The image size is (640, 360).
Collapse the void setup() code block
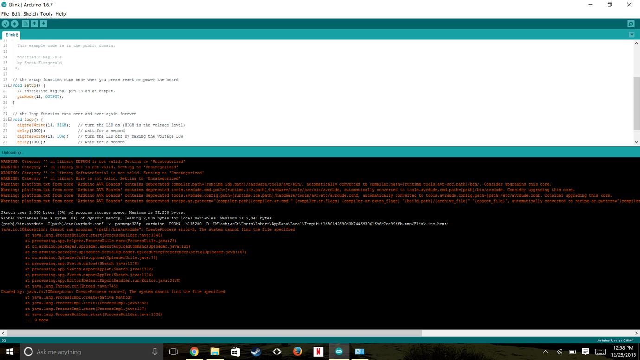click(10, 85)
